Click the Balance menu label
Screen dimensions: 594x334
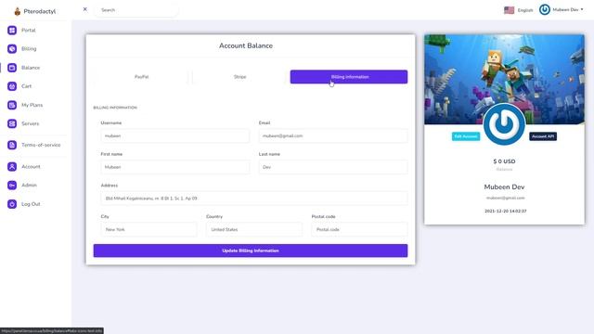tap(31, 68)
